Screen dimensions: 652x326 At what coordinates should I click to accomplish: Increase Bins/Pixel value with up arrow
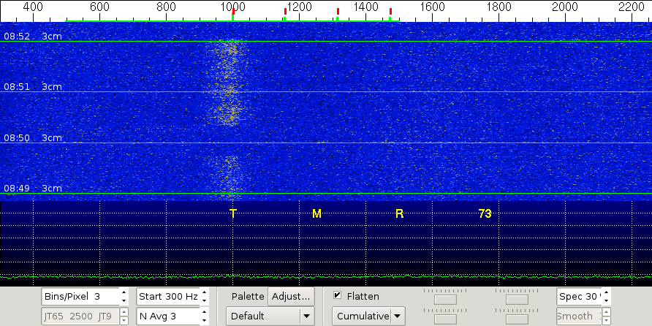click(x=123, y=292)
